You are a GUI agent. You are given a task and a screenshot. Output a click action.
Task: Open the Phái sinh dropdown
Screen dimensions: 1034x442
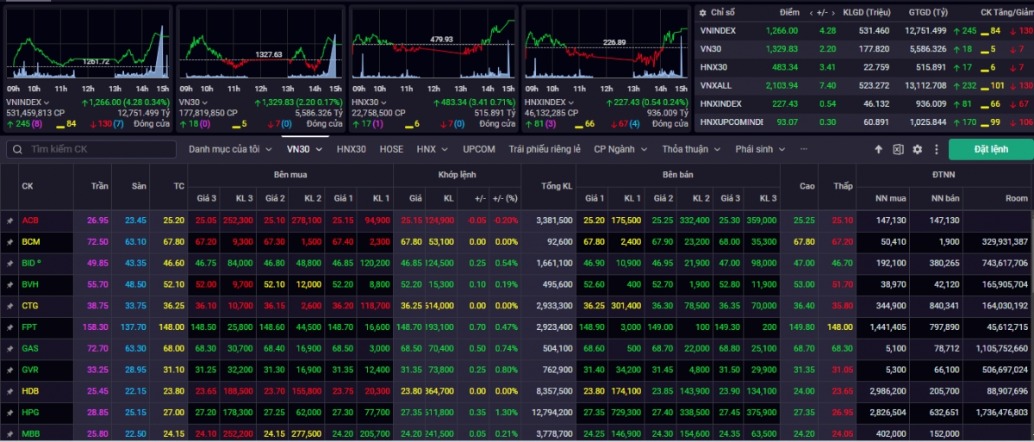coord(760,149)
